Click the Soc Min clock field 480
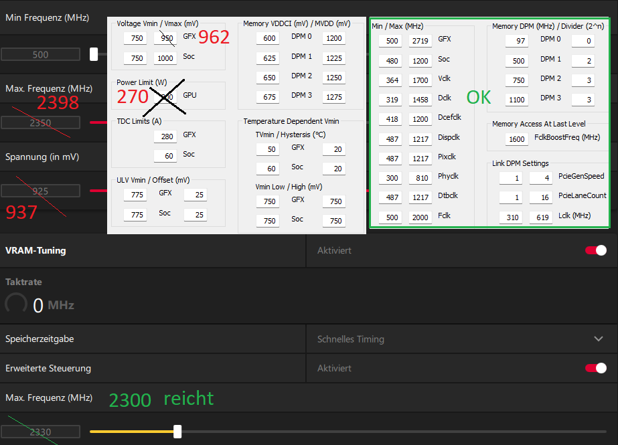 [390, 61]
